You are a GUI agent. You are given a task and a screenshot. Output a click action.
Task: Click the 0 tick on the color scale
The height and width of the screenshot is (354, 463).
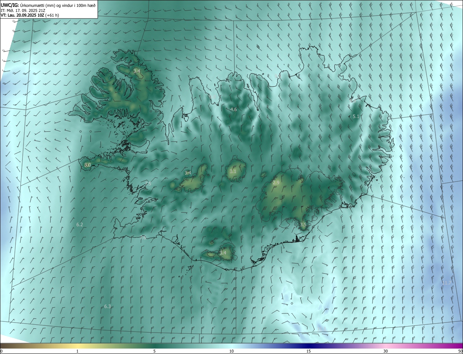coord(1,351)
